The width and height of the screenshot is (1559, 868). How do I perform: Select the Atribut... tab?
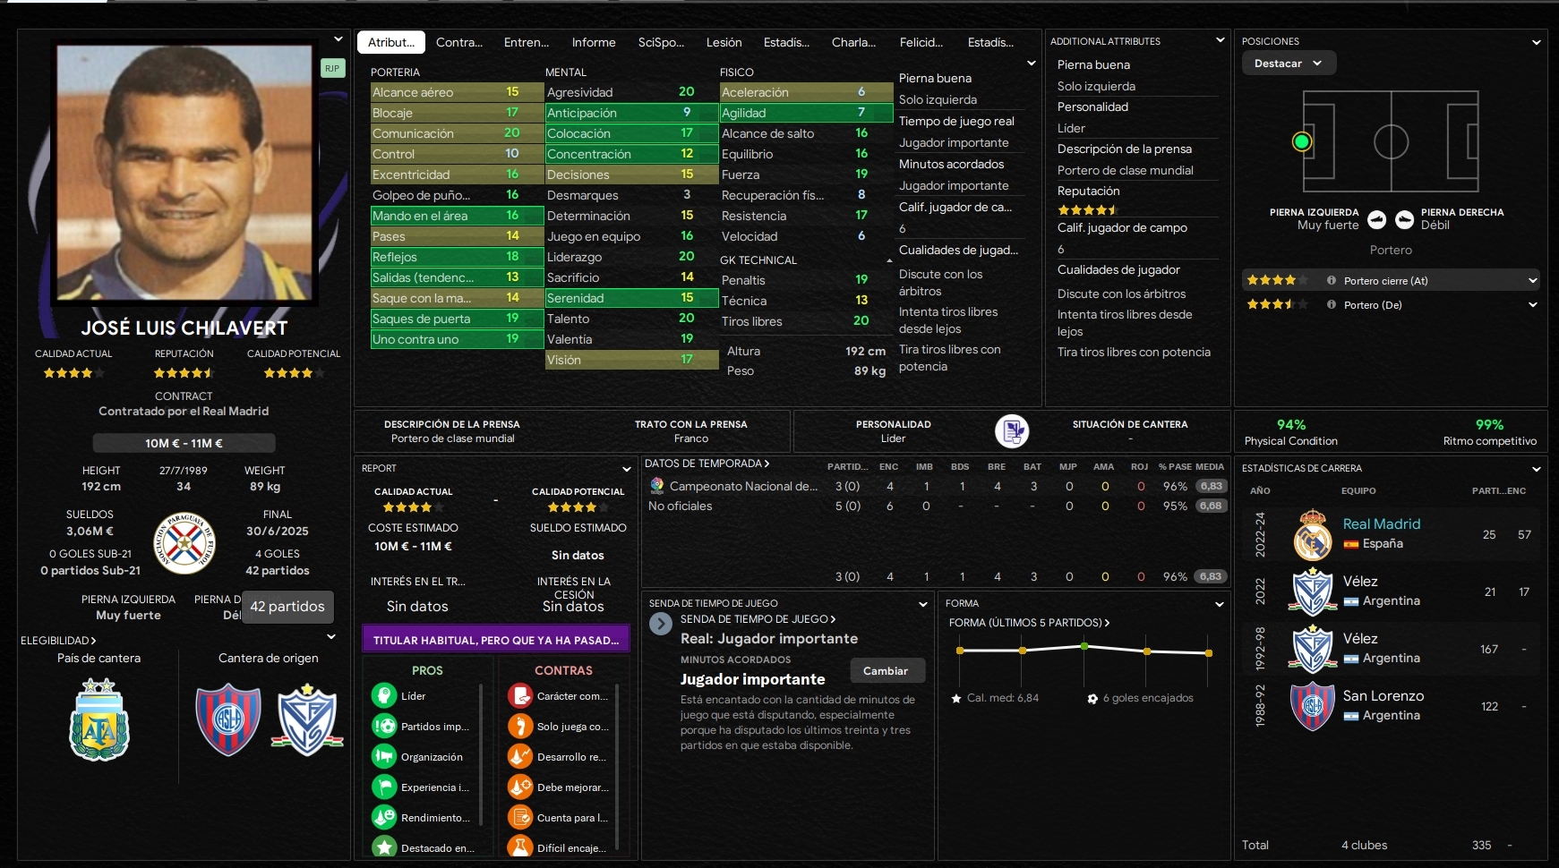point(391,42)
